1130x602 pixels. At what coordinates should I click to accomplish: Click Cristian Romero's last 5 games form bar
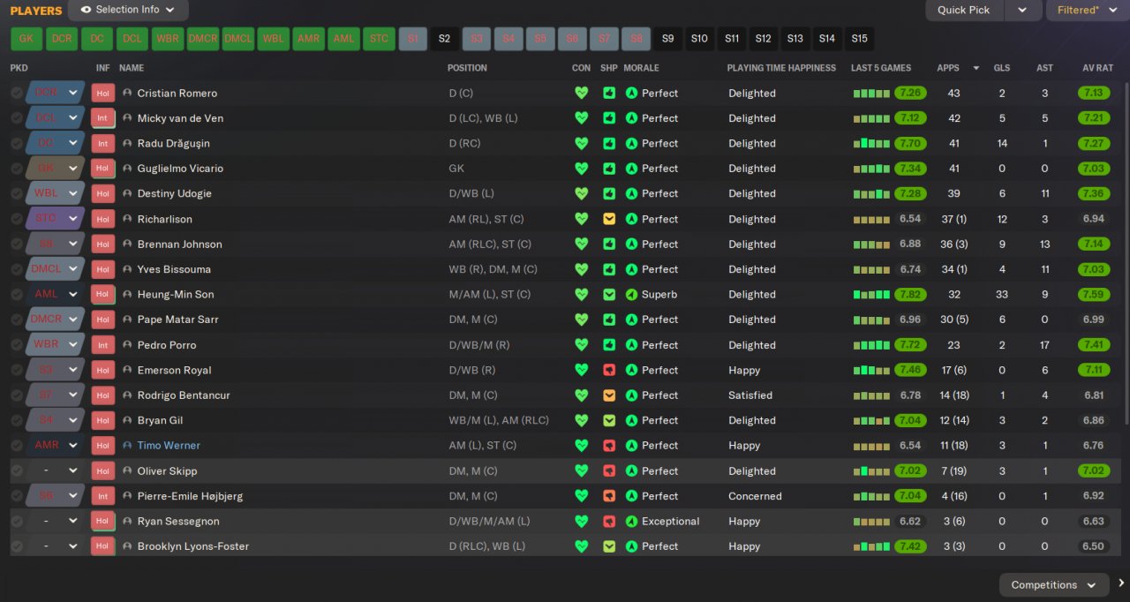coord(871,94)
